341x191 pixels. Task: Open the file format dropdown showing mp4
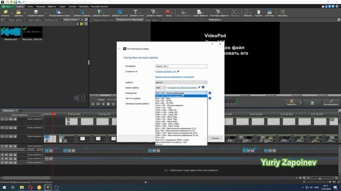(x=161, y=88)
